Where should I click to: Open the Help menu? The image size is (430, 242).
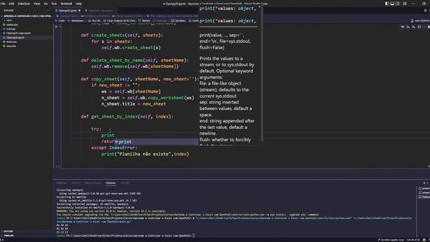(x=79, y=4)
